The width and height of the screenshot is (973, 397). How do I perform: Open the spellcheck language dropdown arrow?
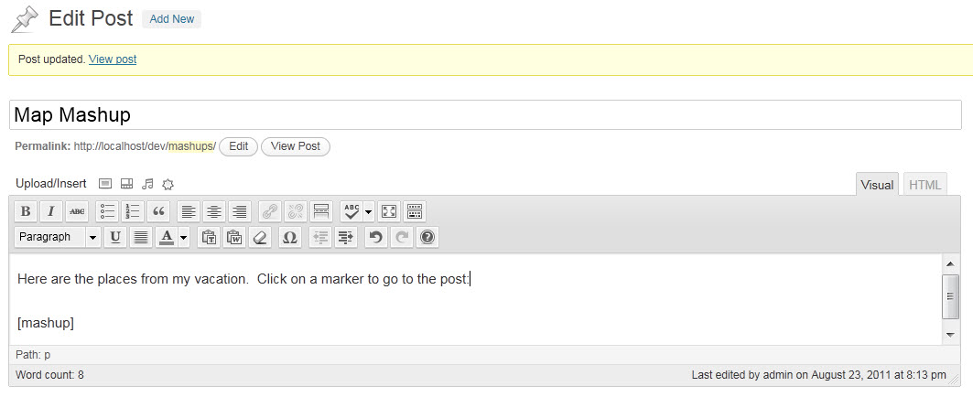[x=369, y=211]
